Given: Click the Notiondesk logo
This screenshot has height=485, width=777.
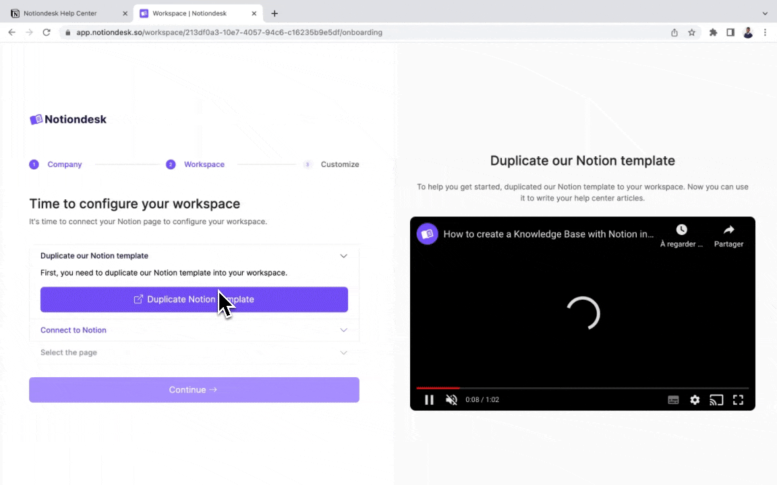Looking at the screenshot, I should click(x=68, y=119).
